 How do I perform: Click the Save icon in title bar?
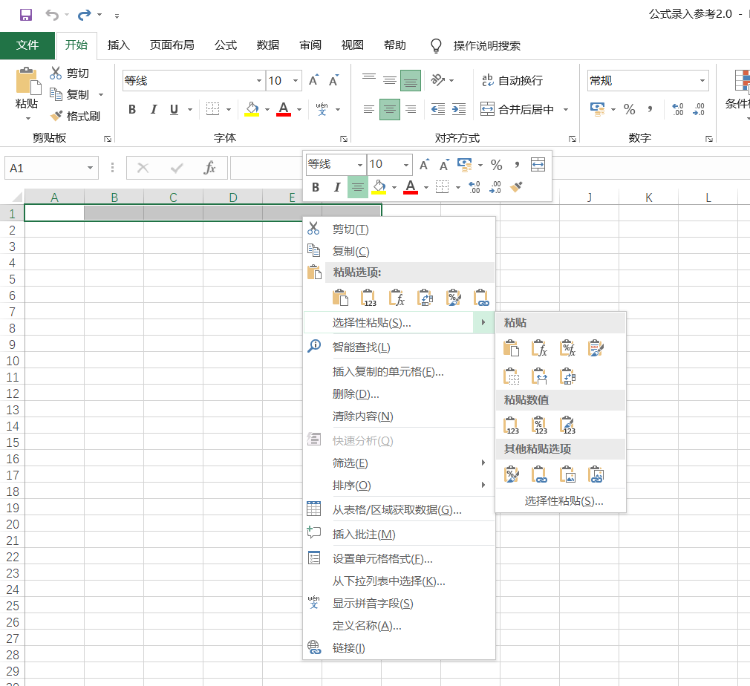[x=25, y=15]
